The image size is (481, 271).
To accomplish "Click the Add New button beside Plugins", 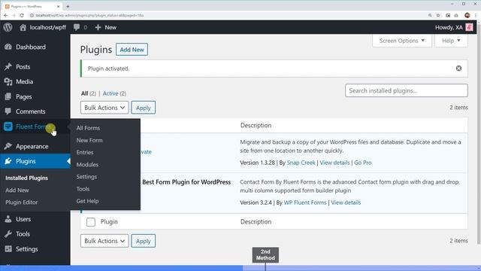I will coord(132,50).
